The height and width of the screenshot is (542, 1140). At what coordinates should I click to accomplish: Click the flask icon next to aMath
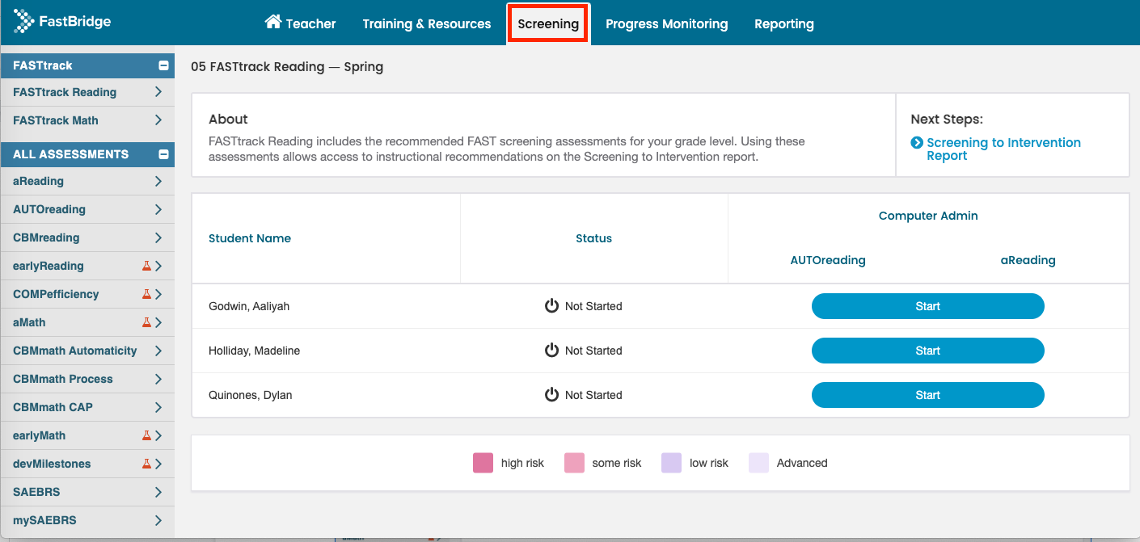coord(146,322)
